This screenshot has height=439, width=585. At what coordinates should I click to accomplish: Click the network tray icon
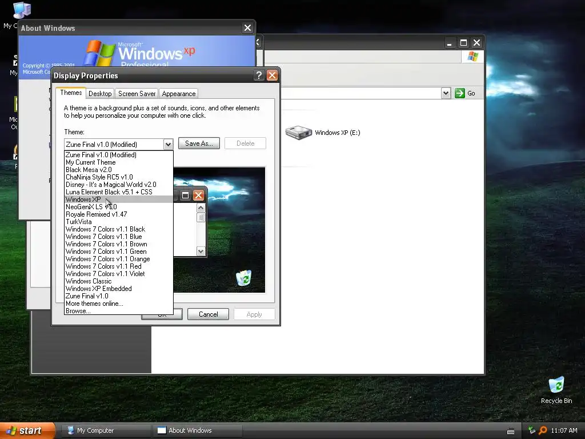532,430
